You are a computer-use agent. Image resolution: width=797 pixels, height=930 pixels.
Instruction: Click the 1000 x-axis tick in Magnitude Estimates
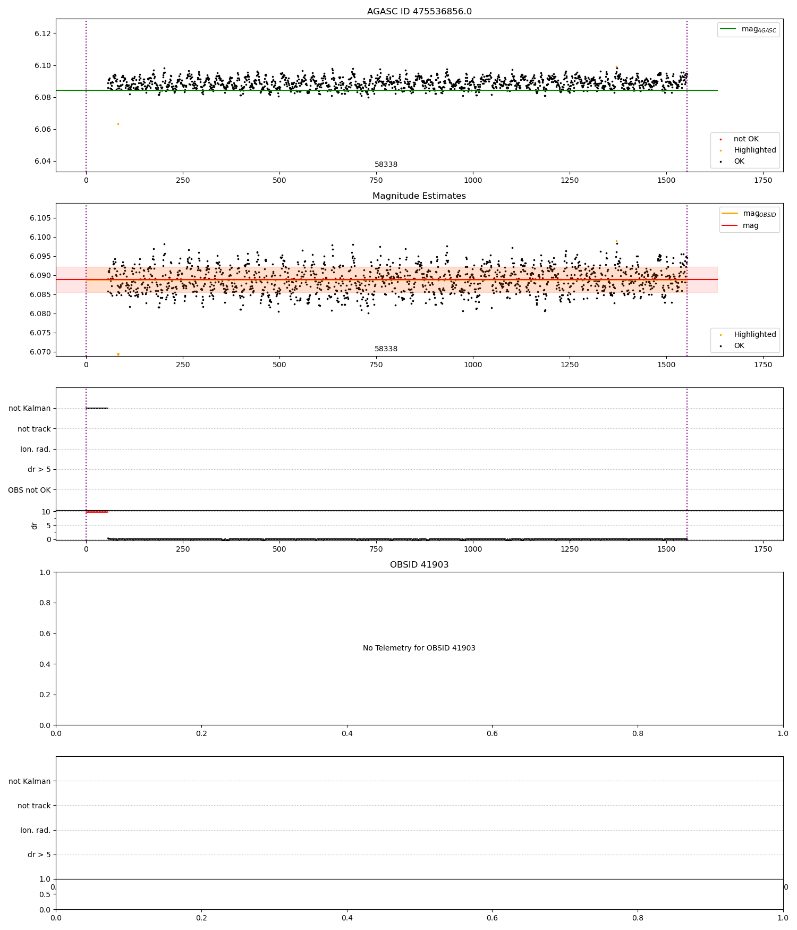click(473, 365)
